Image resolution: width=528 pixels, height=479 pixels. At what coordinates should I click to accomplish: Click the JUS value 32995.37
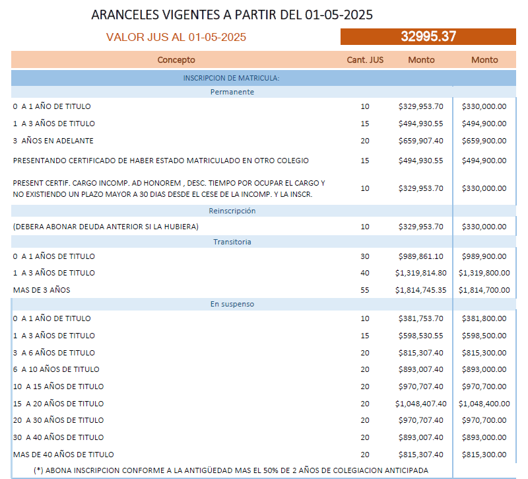click(x=428, y=36)
